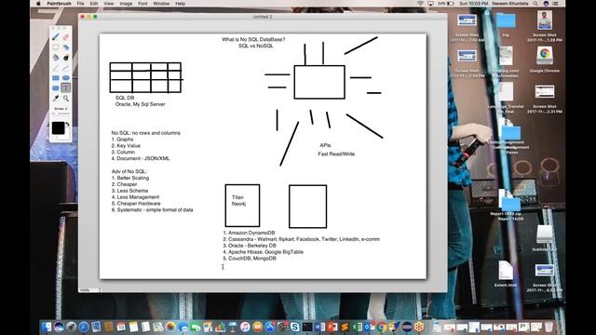This screenshot has width=596, height=335.
Task: Adjust the Stroke size slider
Action: pos(61,114)
